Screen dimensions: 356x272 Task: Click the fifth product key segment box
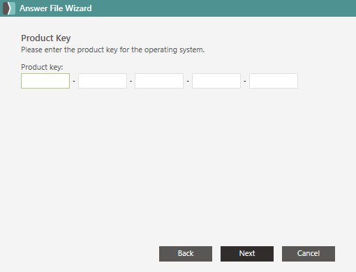click(x=274, y=81)
